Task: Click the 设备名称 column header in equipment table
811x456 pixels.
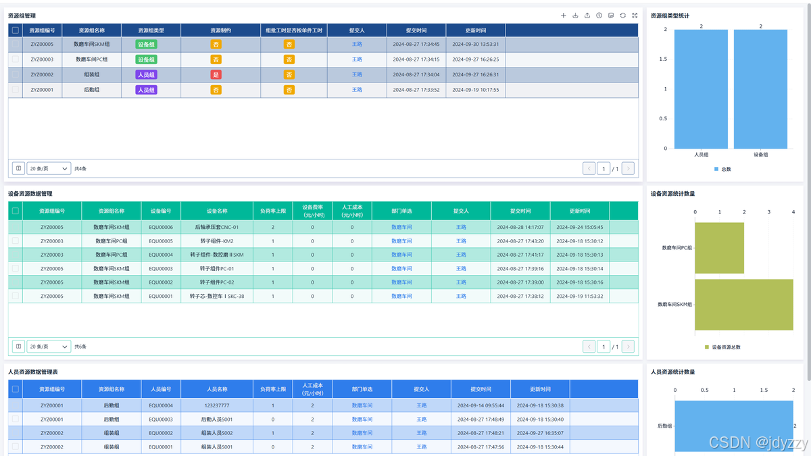Action: (x=217, y=211)
